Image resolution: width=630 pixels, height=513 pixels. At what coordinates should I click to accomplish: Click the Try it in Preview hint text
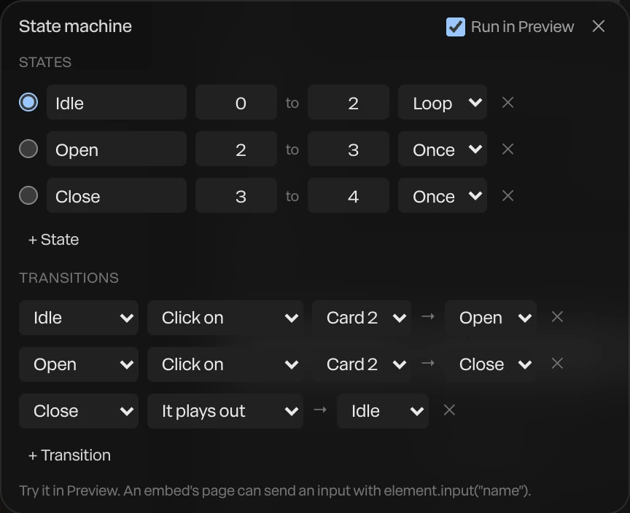275,490
